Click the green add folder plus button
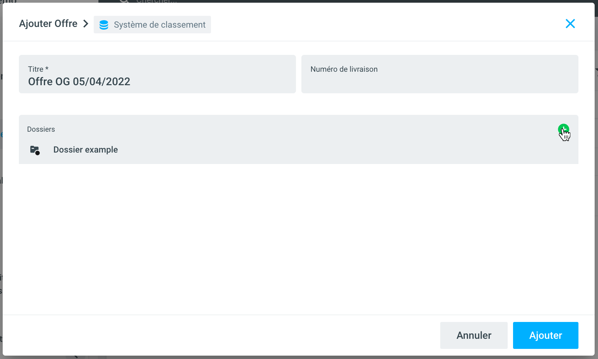Image resolution: width=598 pixels, height=359 pixels. click(563, 129)
